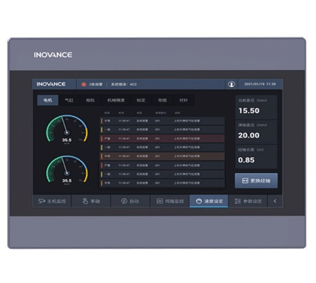Screen dimensions: 316x283
Task: Open the 标定 tab
Action: 141,100
